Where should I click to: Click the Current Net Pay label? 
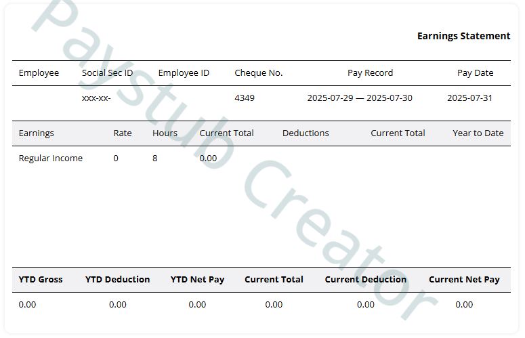464,280
